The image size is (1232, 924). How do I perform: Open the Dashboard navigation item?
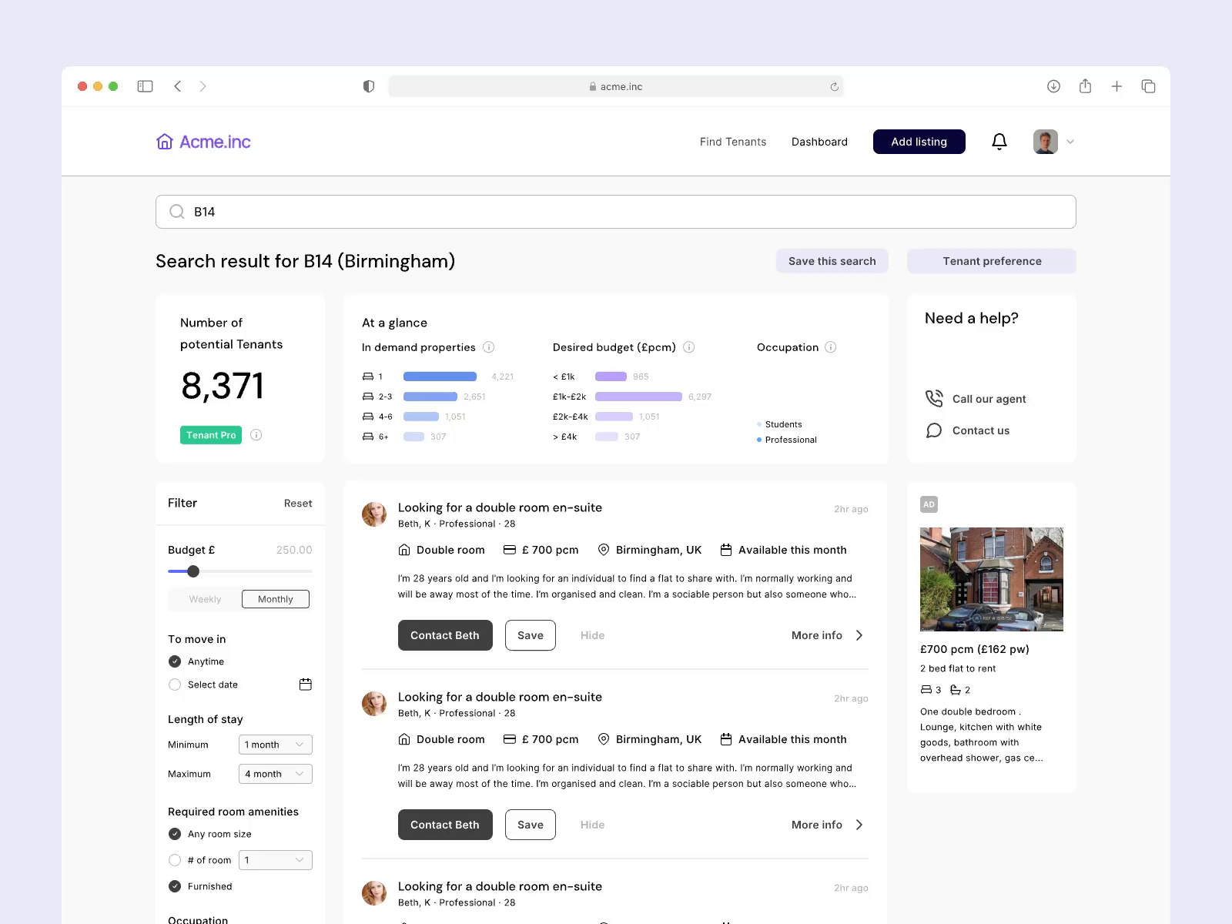click(819, 142)
